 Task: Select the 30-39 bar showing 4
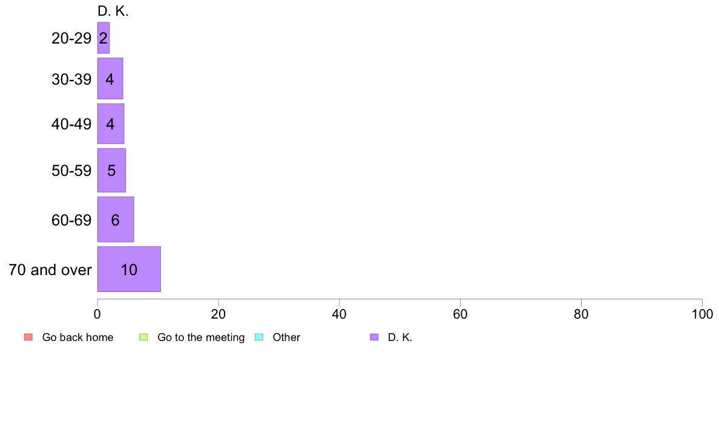coord(110,79)
